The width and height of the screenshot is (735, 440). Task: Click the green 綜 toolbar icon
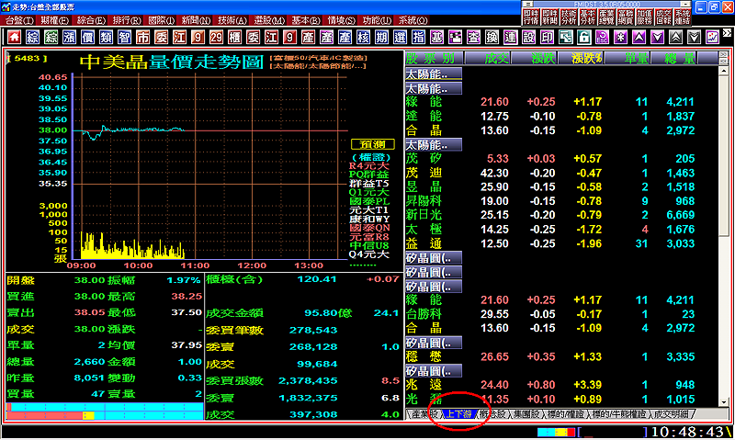51,37
